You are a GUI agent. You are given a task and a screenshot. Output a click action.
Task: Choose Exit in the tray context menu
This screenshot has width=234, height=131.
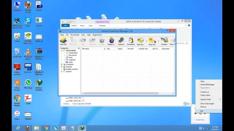(209, 111)
